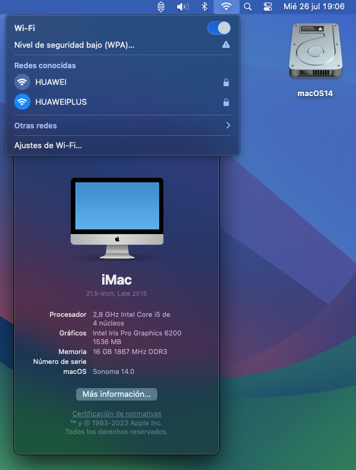Select the HUAWEI network icon
The width and height of the screenshot is (356, 470).
coord(22,82)
